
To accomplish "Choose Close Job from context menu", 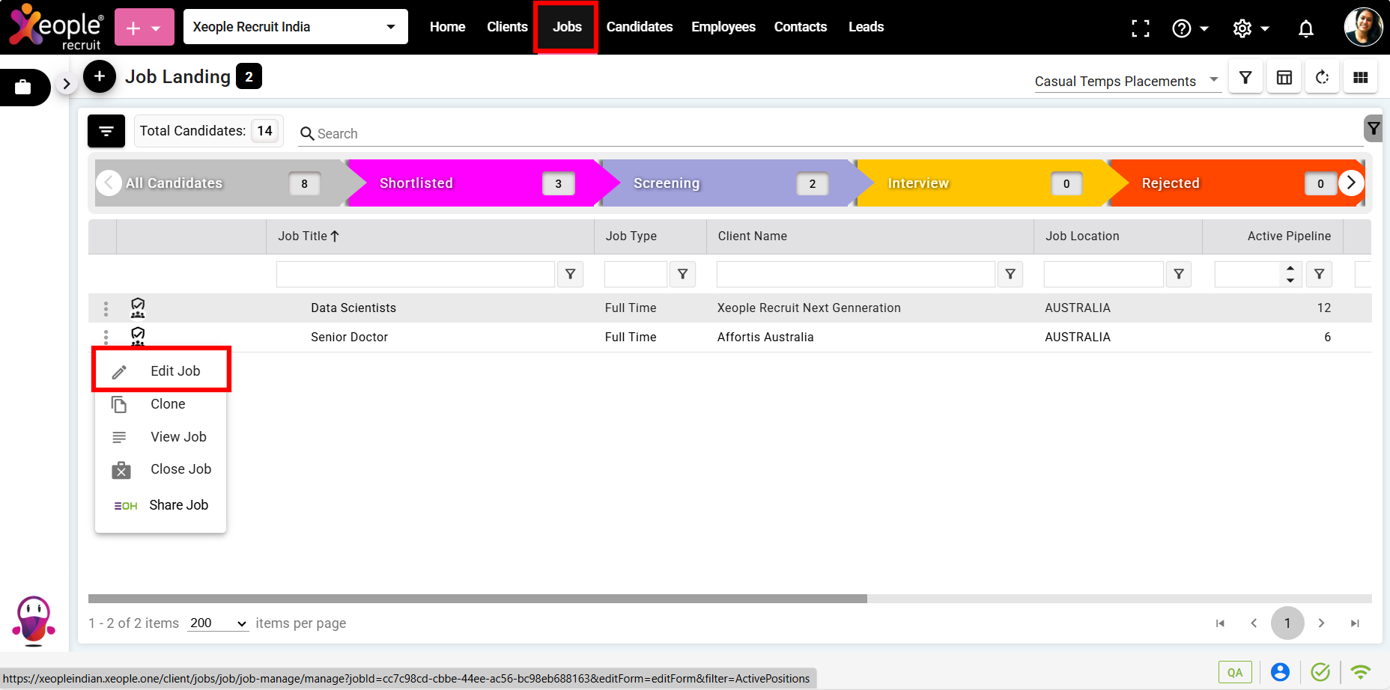I will [x=161, y=469].
